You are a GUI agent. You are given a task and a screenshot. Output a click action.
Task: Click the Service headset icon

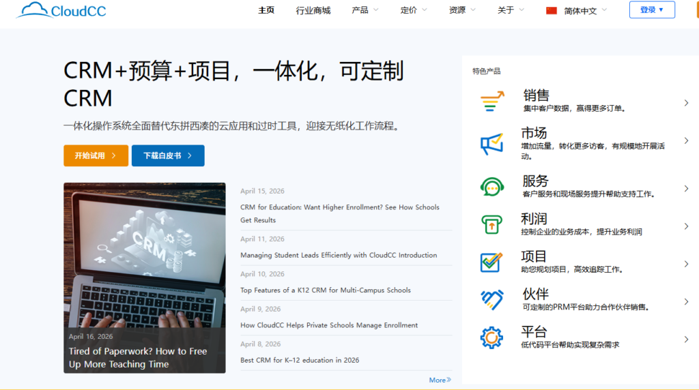point(491,187)
